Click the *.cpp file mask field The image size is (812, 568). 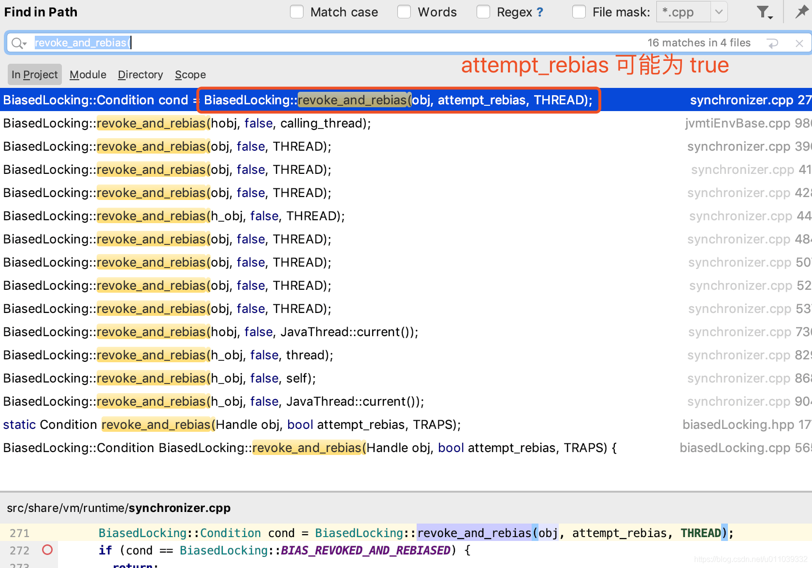click(x=684, y=12)
